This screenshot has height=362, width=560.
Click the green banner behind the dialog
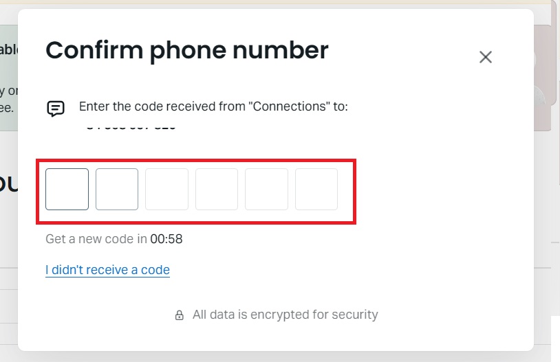pos(8,76)
